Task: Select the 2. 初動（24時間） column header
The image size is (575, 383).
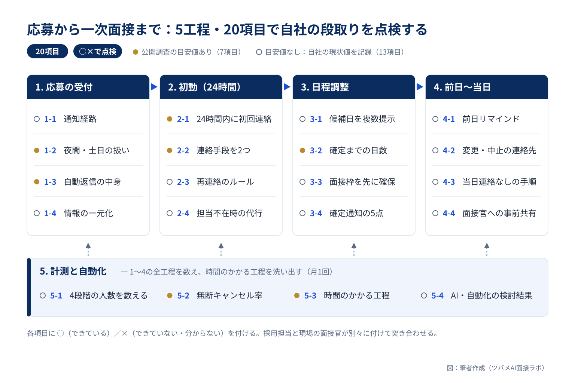Action: [221, 87]
